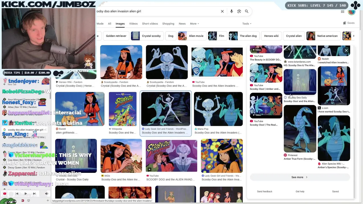Screen dimensions: 363x204
Task: Open x.com Scooby Doo related image
Action: tap(334, 86)
